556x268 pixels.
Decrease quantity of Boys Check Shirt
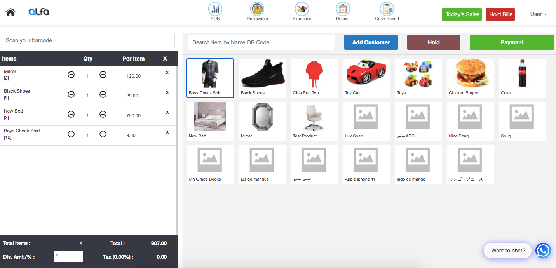[71, 134]
